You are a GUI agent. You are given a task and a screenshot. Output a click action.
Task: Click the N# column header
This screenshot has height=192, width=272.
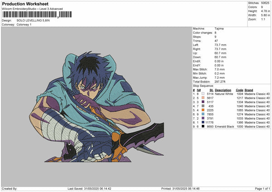click(199, 90)
